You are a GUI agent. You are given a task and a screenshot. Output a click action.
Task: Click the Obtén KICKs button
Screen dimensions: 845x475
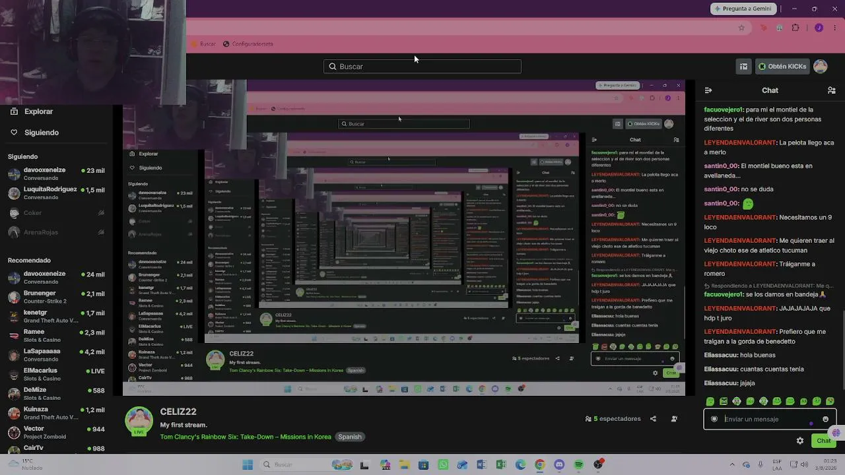[783, 67]
